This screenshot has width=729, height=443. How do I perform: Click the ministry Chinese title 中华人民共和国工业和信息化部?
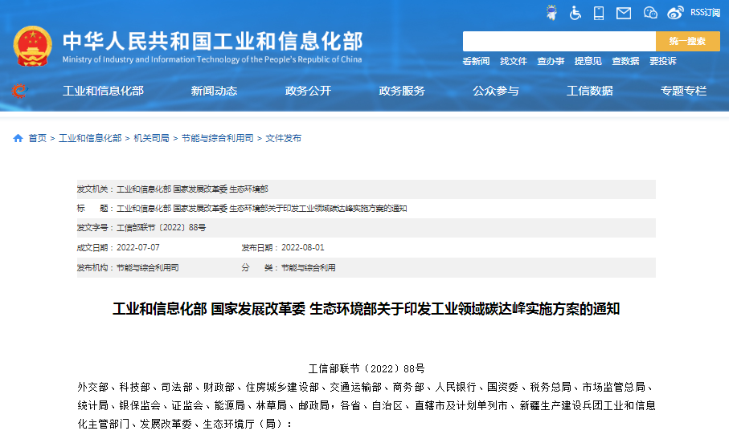(213, 41)
